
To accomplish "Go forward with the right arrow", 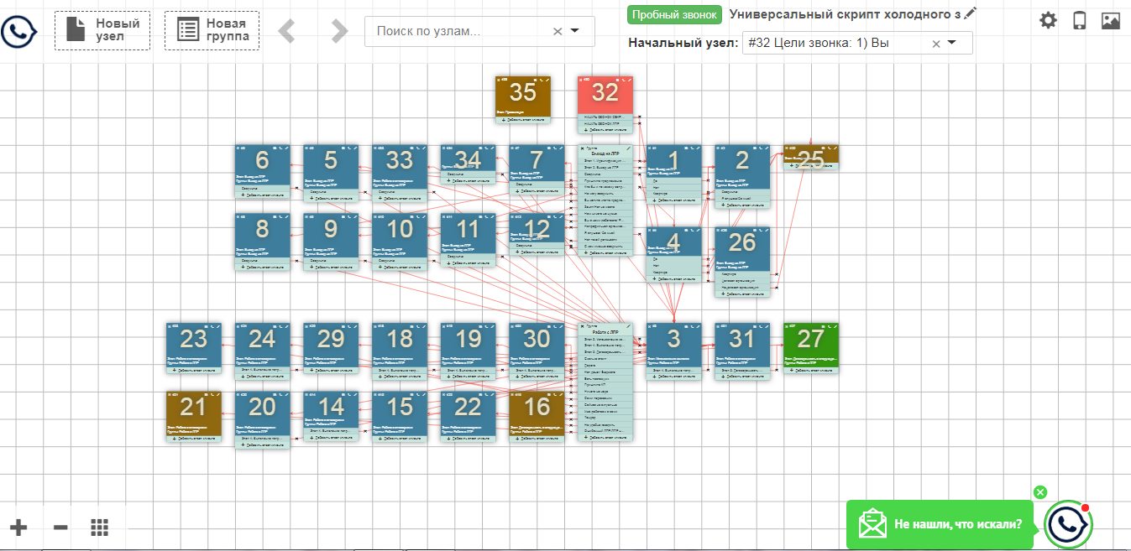I will [339, 31].
